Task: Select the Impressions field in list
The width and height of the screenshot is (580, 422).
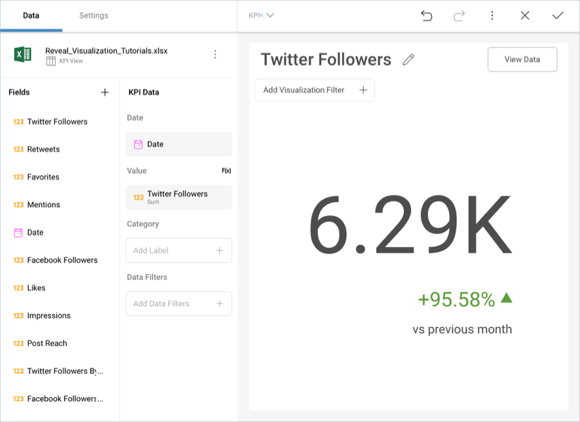Action: (x=48, y=316)
